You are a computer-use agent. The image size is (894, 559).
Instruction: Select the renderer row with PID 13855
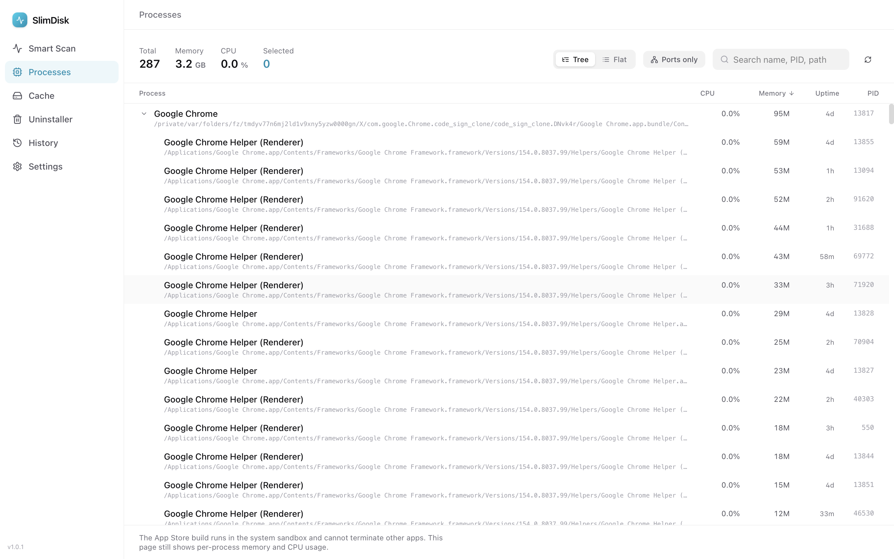(x=507, y=147)
